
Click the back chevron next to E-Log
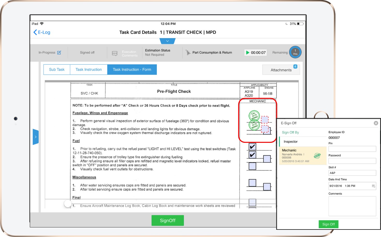click(x=35, y=32)
